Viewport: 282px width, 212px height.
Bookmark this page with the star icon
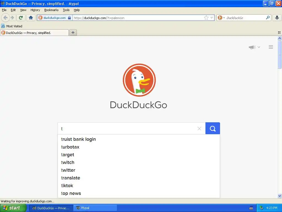[206, 18]
